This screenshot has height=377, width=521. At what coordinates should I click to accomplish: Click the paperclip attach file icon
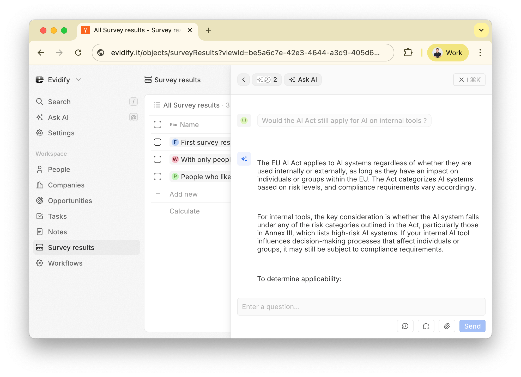point(447,326)
